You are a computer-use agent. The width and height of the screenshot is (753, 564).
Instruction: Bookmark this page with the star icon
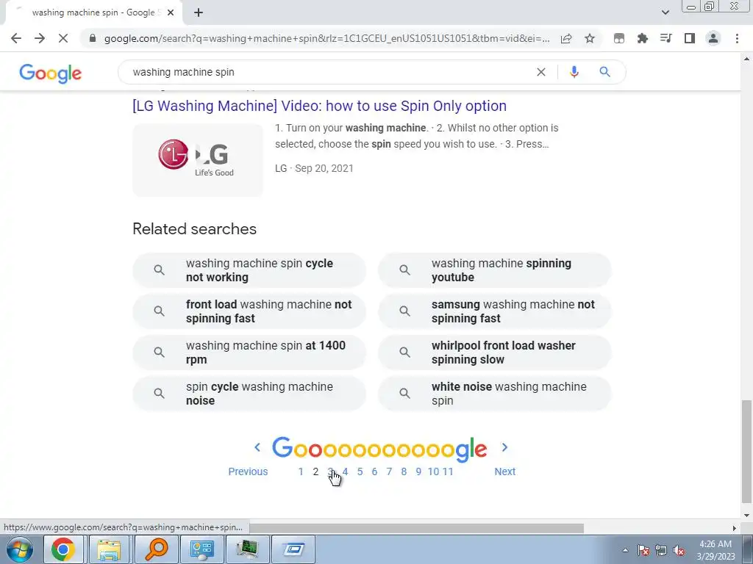590,38
